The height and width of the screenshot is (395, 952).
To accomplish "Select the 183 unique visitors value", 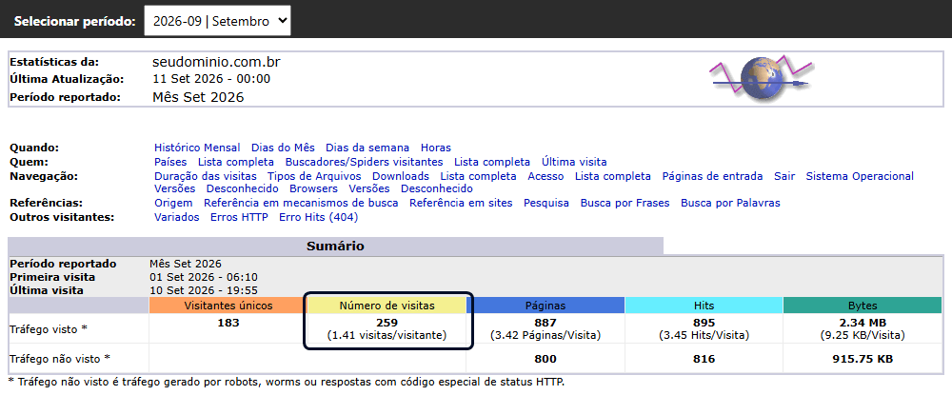I will tap(228, 323).
